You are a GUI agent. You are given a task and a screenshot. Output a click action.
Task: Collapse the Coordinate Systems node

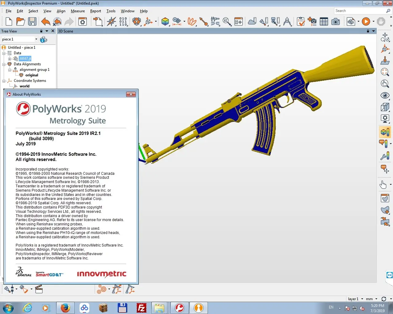4,81
